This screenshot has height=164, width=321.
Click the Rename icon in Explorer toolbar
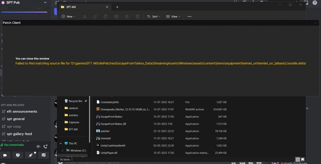point(116,16)
